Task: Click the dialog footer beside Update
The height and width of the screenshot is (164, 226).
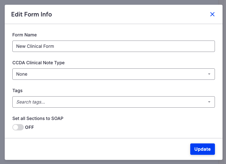Action: click(x=95, y=149)
